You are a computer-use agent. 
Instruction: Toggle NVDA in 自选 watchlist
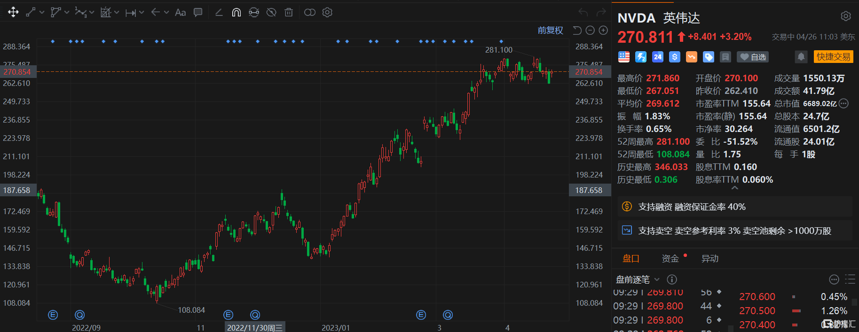tap(753, 57)
